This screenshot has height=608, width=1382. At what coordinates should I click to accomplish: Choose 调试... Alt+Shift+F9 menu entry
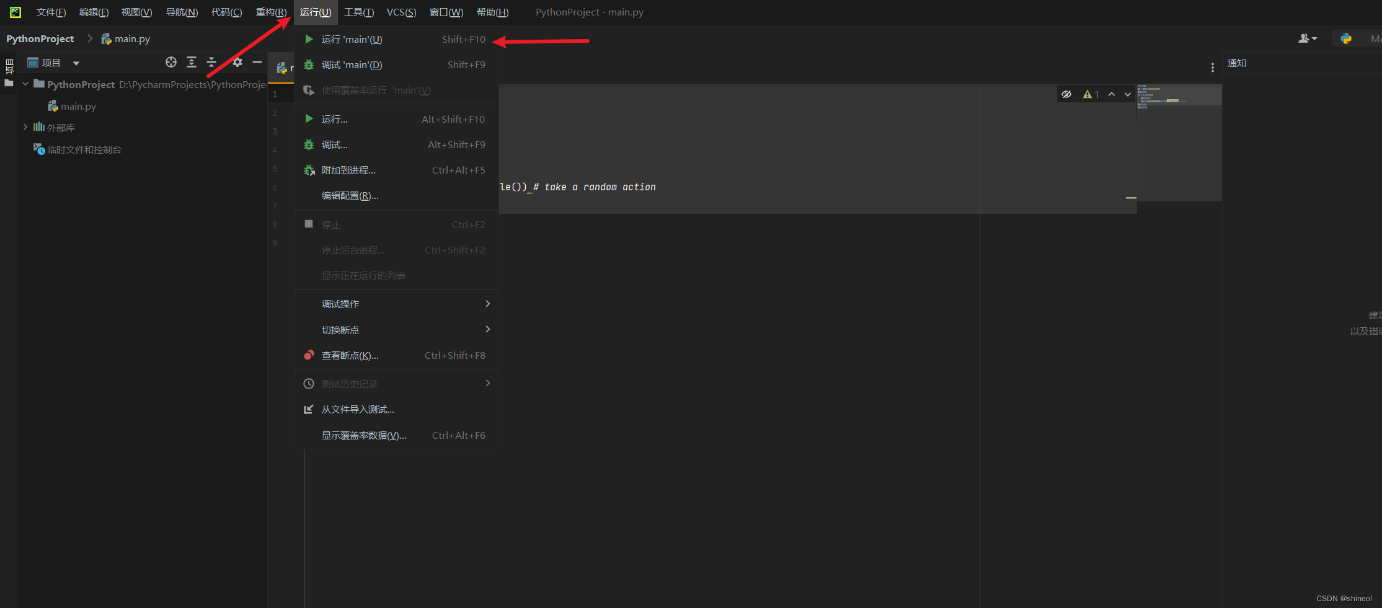[396, 144]
